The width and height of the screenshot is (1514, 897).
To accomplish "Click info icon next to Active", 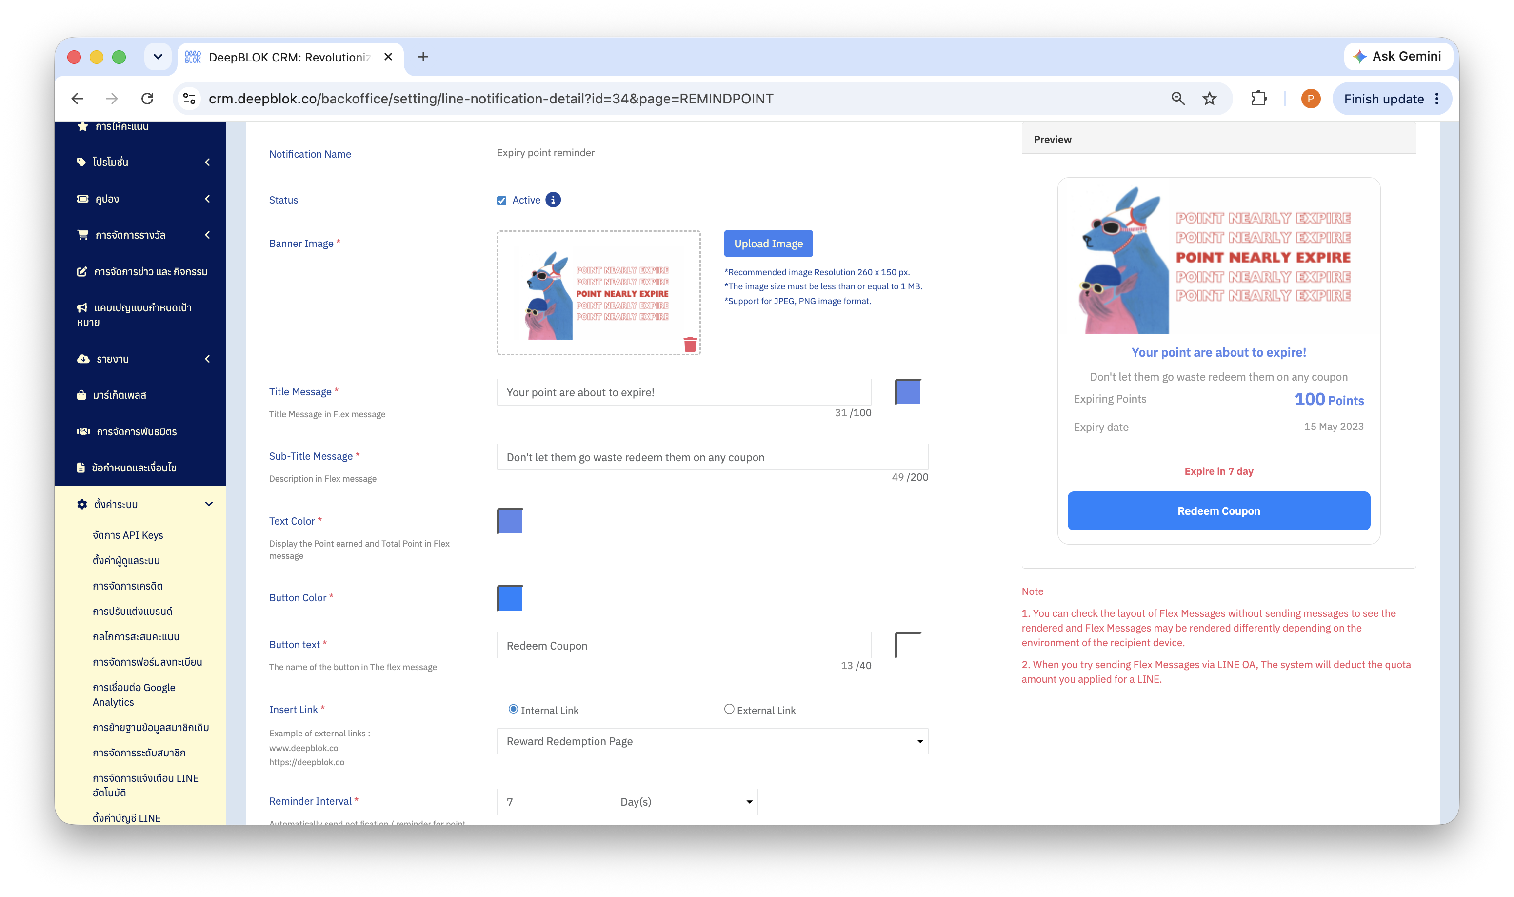I will coord(553,200).
